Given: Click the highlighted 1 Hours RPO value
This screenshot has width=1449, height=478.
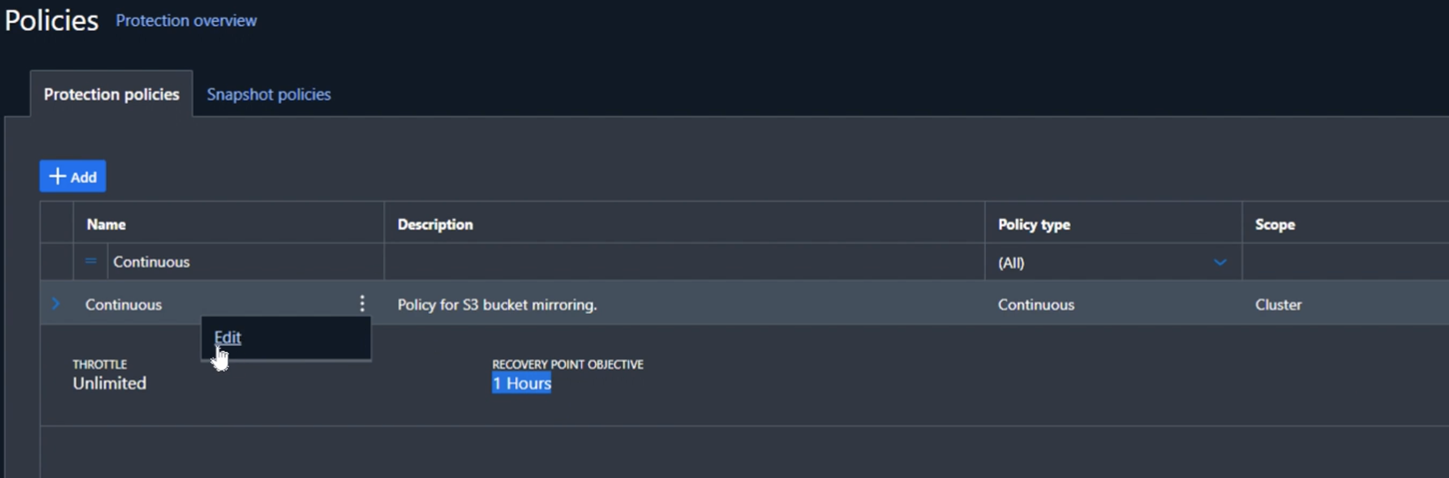Looking at the screenshot, I should tap(522, 383).
